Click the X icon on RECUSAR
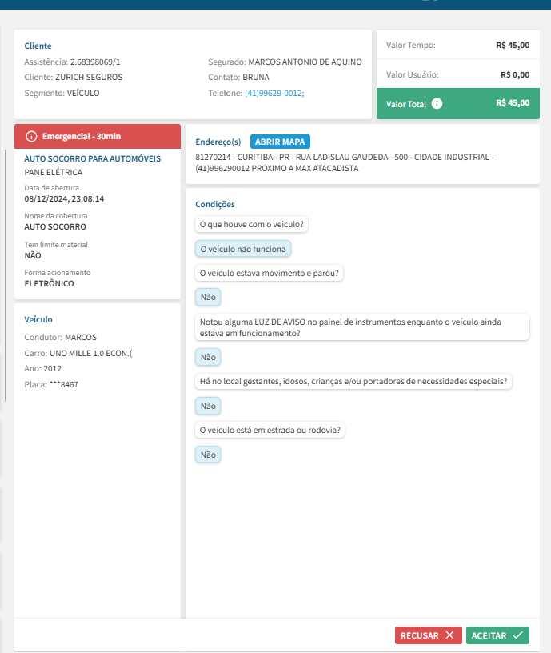Image resolution: width=551 pixels, height=653 pixels. [449, 635]
